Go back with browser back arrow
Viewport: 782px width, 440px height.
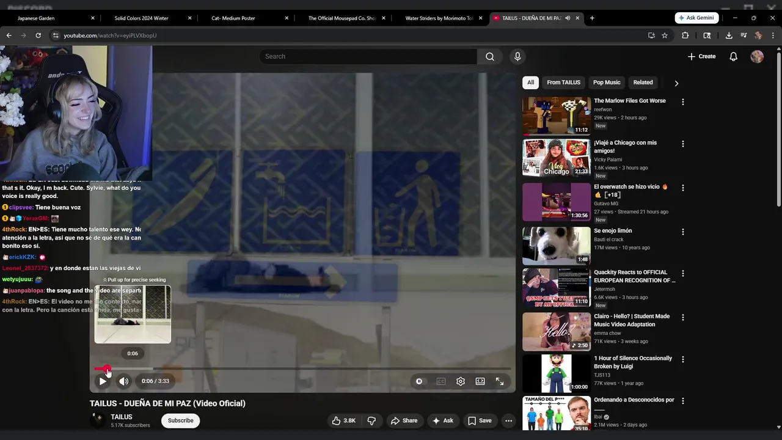click(9, 35)
